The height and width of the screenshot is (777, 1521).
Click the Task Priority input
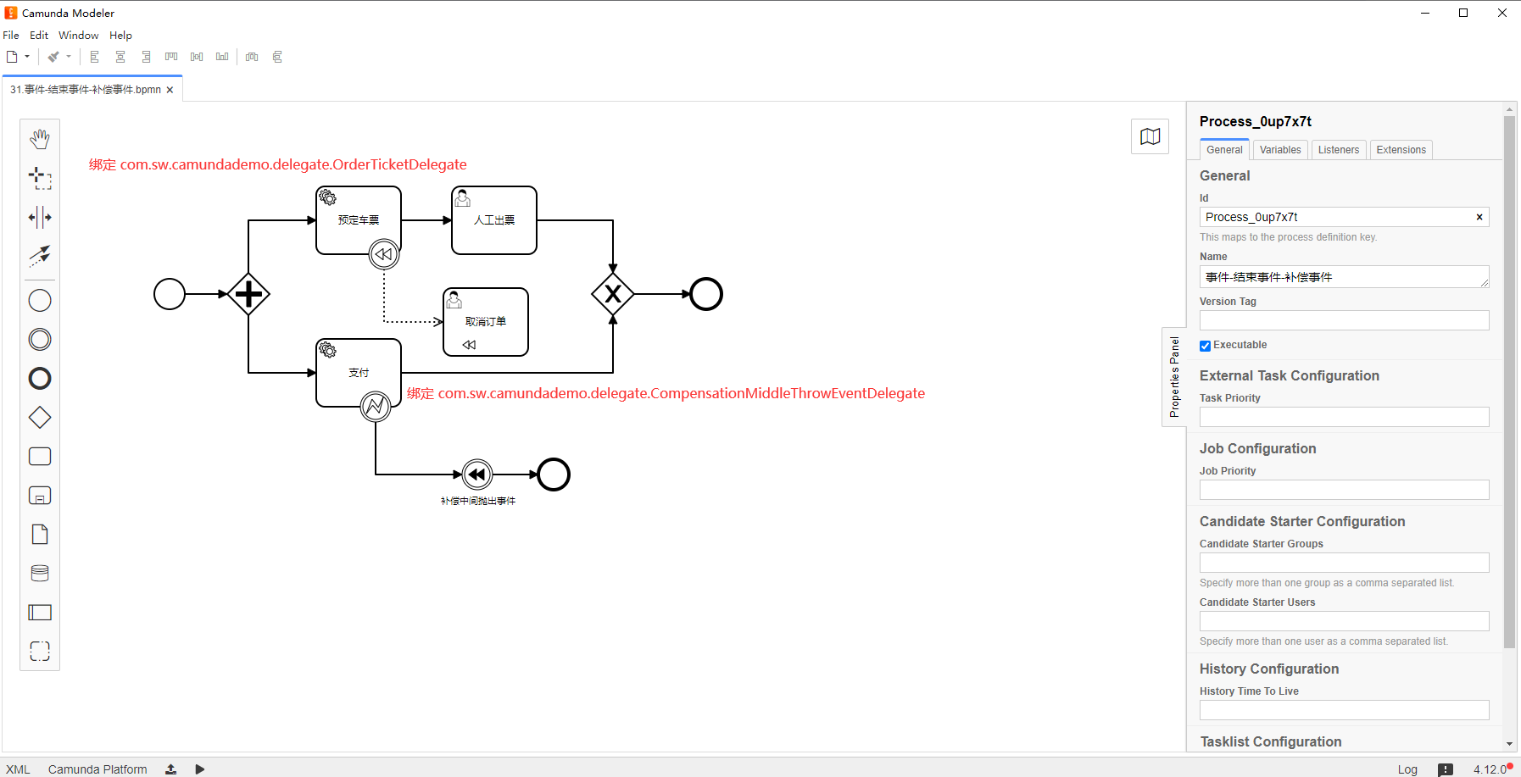pyautogui.click(x=1345, y=417)
